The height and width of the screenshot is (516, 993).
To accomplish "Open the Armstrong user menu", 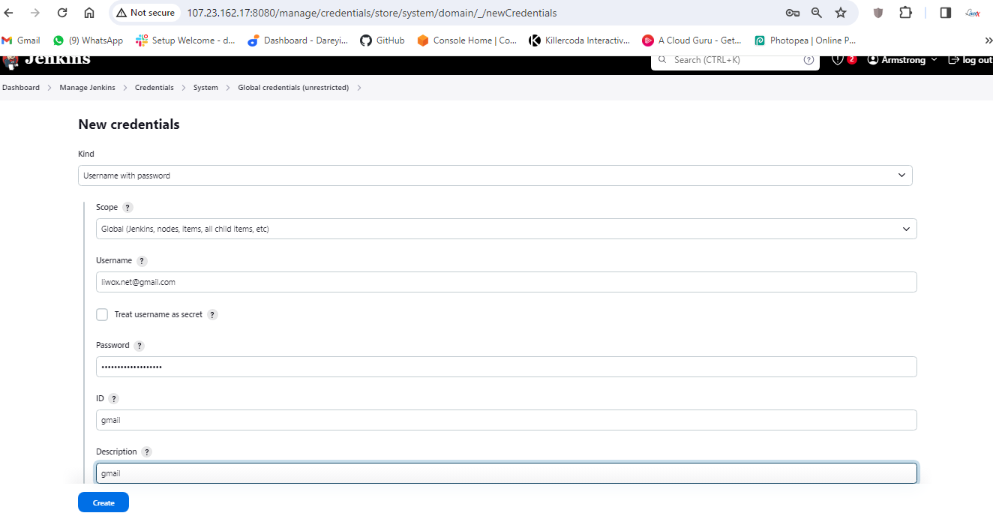I will coord(903,60).
